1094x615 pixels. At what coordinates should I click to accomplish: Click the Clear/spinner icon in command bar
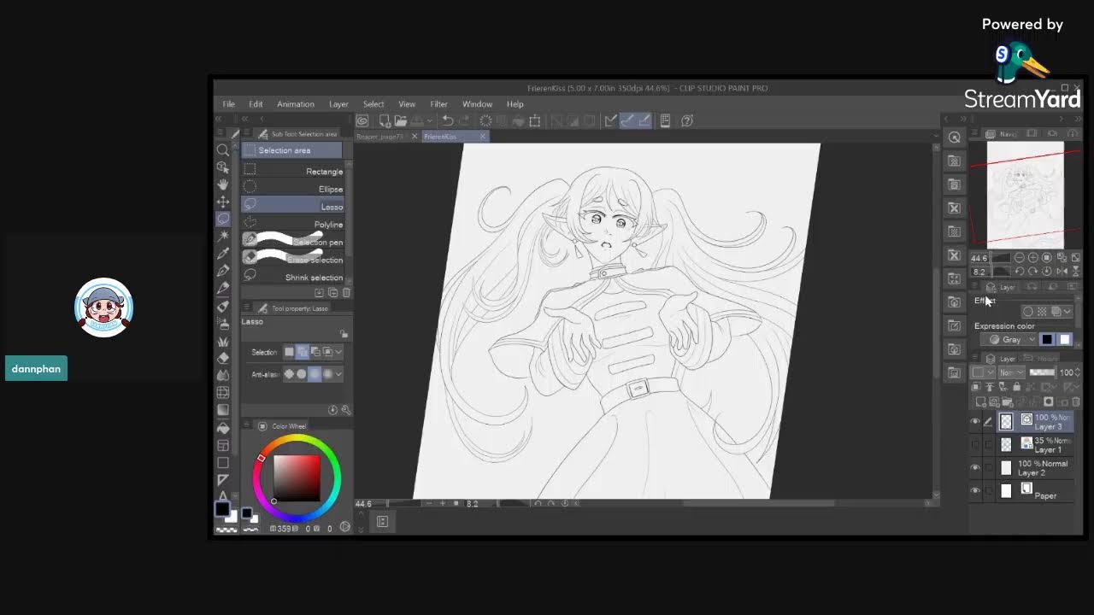click(x=485, y=120)
